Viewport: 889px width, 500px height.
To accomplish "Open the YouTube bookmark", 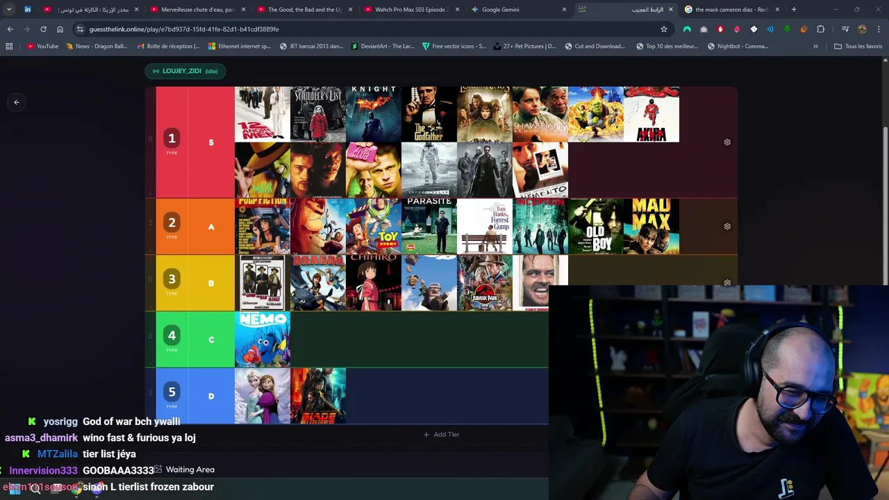I will 42,47.
